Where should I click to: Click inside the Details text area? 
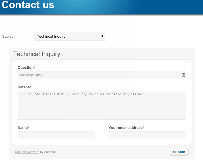point(101,105)
